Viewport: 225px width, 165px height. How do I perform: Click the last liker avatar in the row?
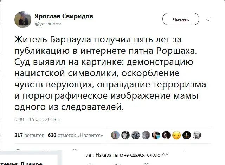(197, 135)
